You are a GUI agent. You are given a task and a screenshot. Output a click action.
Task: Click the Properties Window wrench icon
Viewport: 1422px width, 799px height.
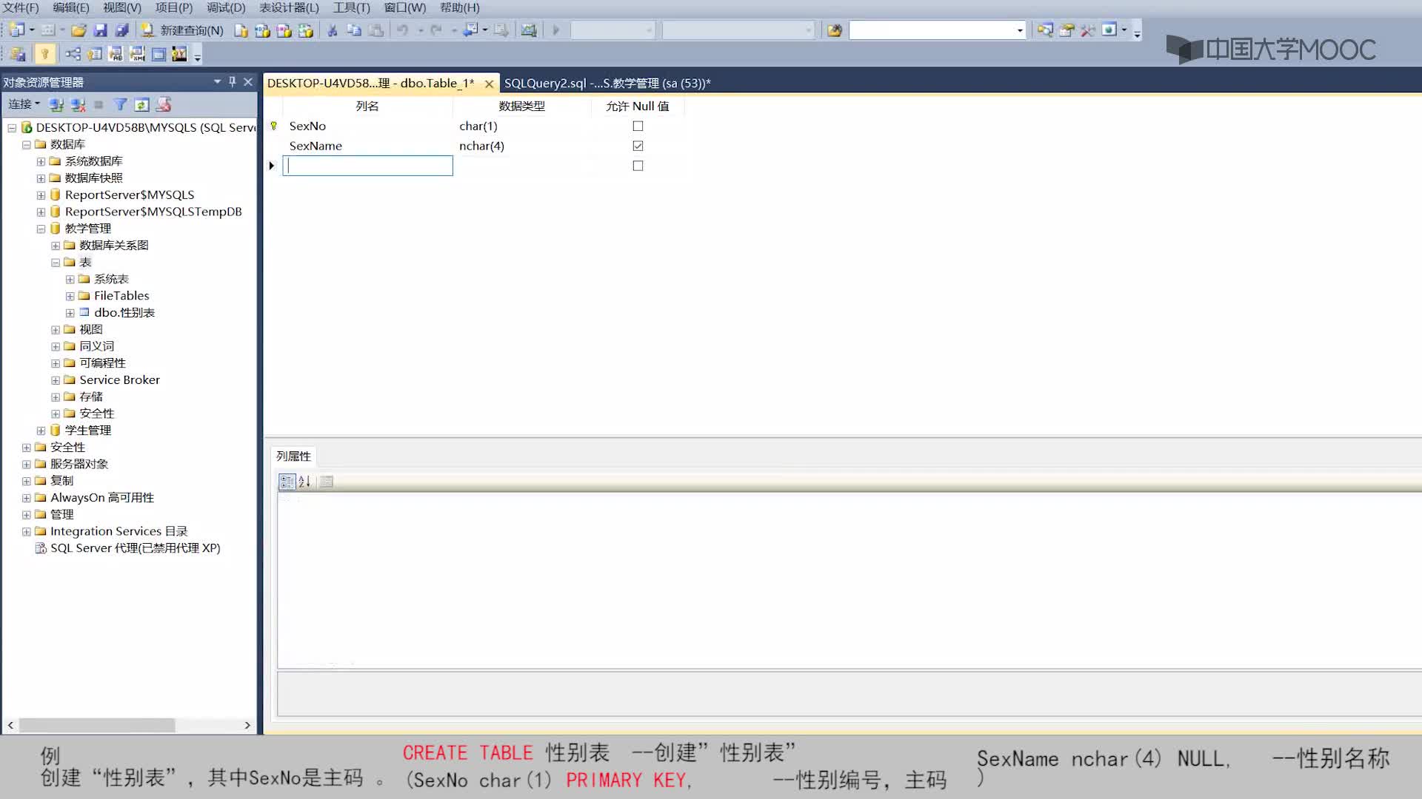pos(1066,30)
